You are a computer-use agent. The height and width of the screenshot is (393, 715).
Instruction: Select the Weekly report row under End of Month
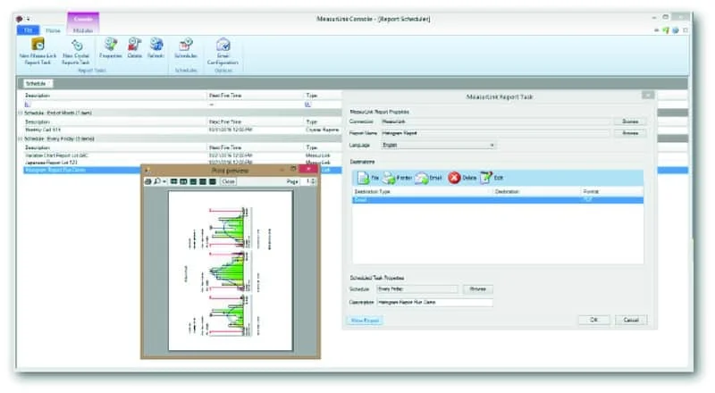point(181,130)
